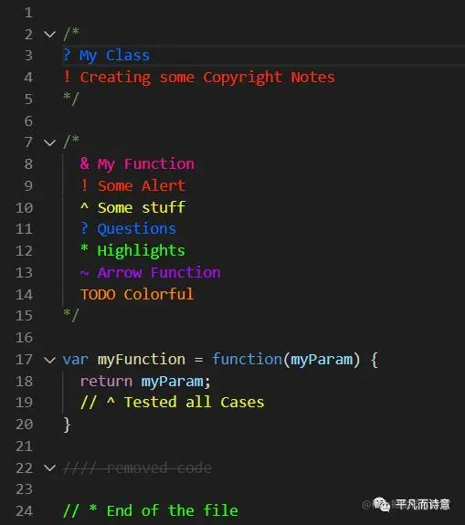Collapse the comment block at line 2
This screenshot has width=465, height=525.
coord(49,34)
